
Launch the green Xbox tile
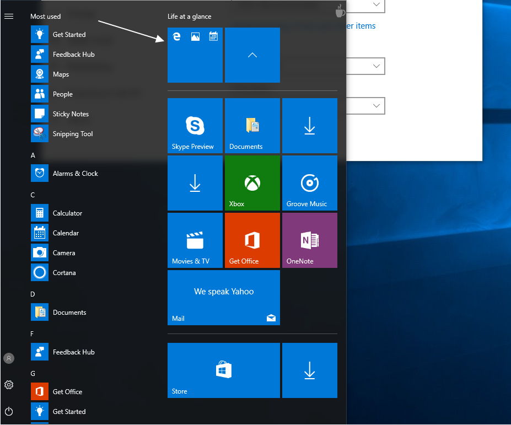point(252,183)
